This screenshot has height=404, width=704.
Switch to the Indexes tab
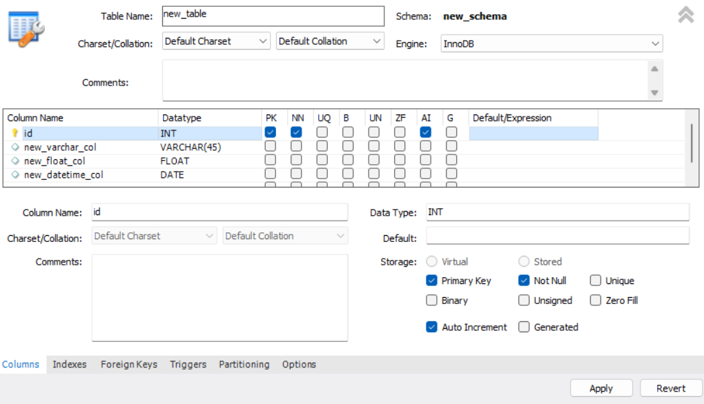click(70, 365)
